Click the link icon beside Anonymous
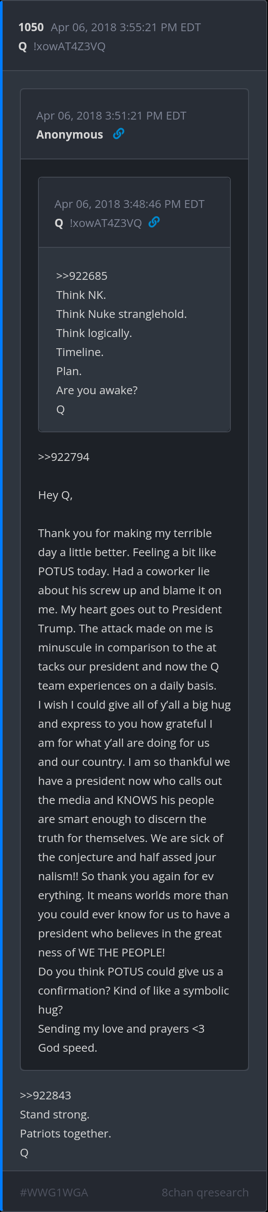The image size is (268, 1212). click(x=119, y=134)
